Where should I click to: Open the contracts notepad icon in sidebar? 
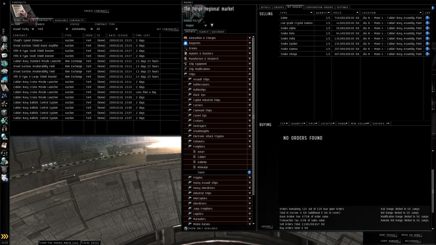(4, 88)
